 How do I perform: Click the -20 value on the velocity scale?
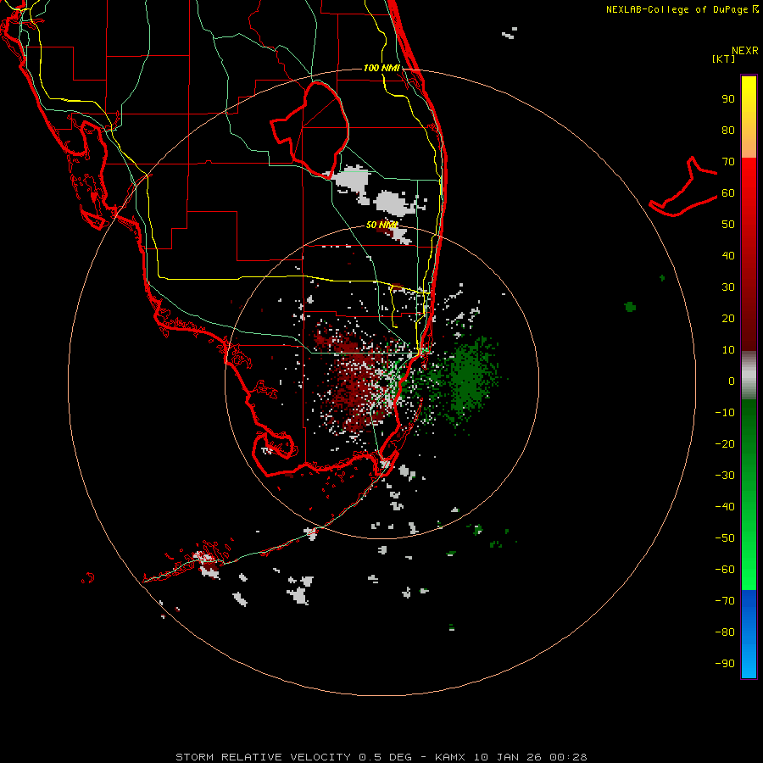point(725,443)
